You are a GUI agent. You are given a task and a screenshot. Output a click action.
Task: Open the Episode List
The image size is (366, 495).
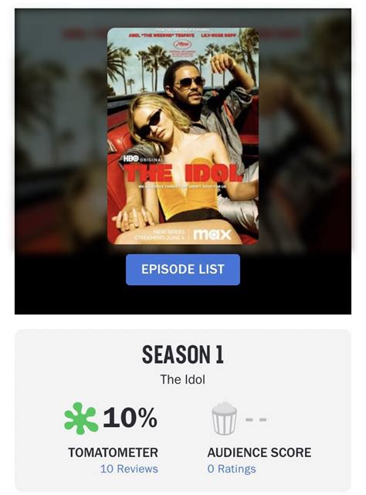click(183, 270)
